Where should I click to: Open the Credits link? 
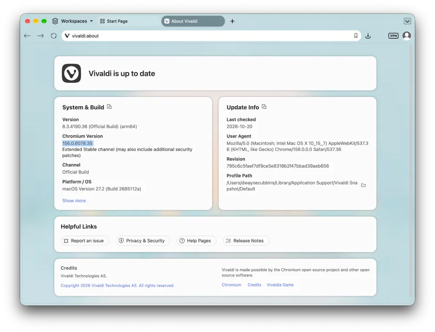coord(254,285)
